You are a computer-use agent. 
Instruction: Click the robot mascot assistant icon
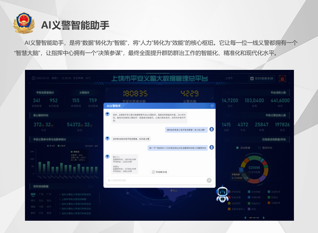click(222, 194)
